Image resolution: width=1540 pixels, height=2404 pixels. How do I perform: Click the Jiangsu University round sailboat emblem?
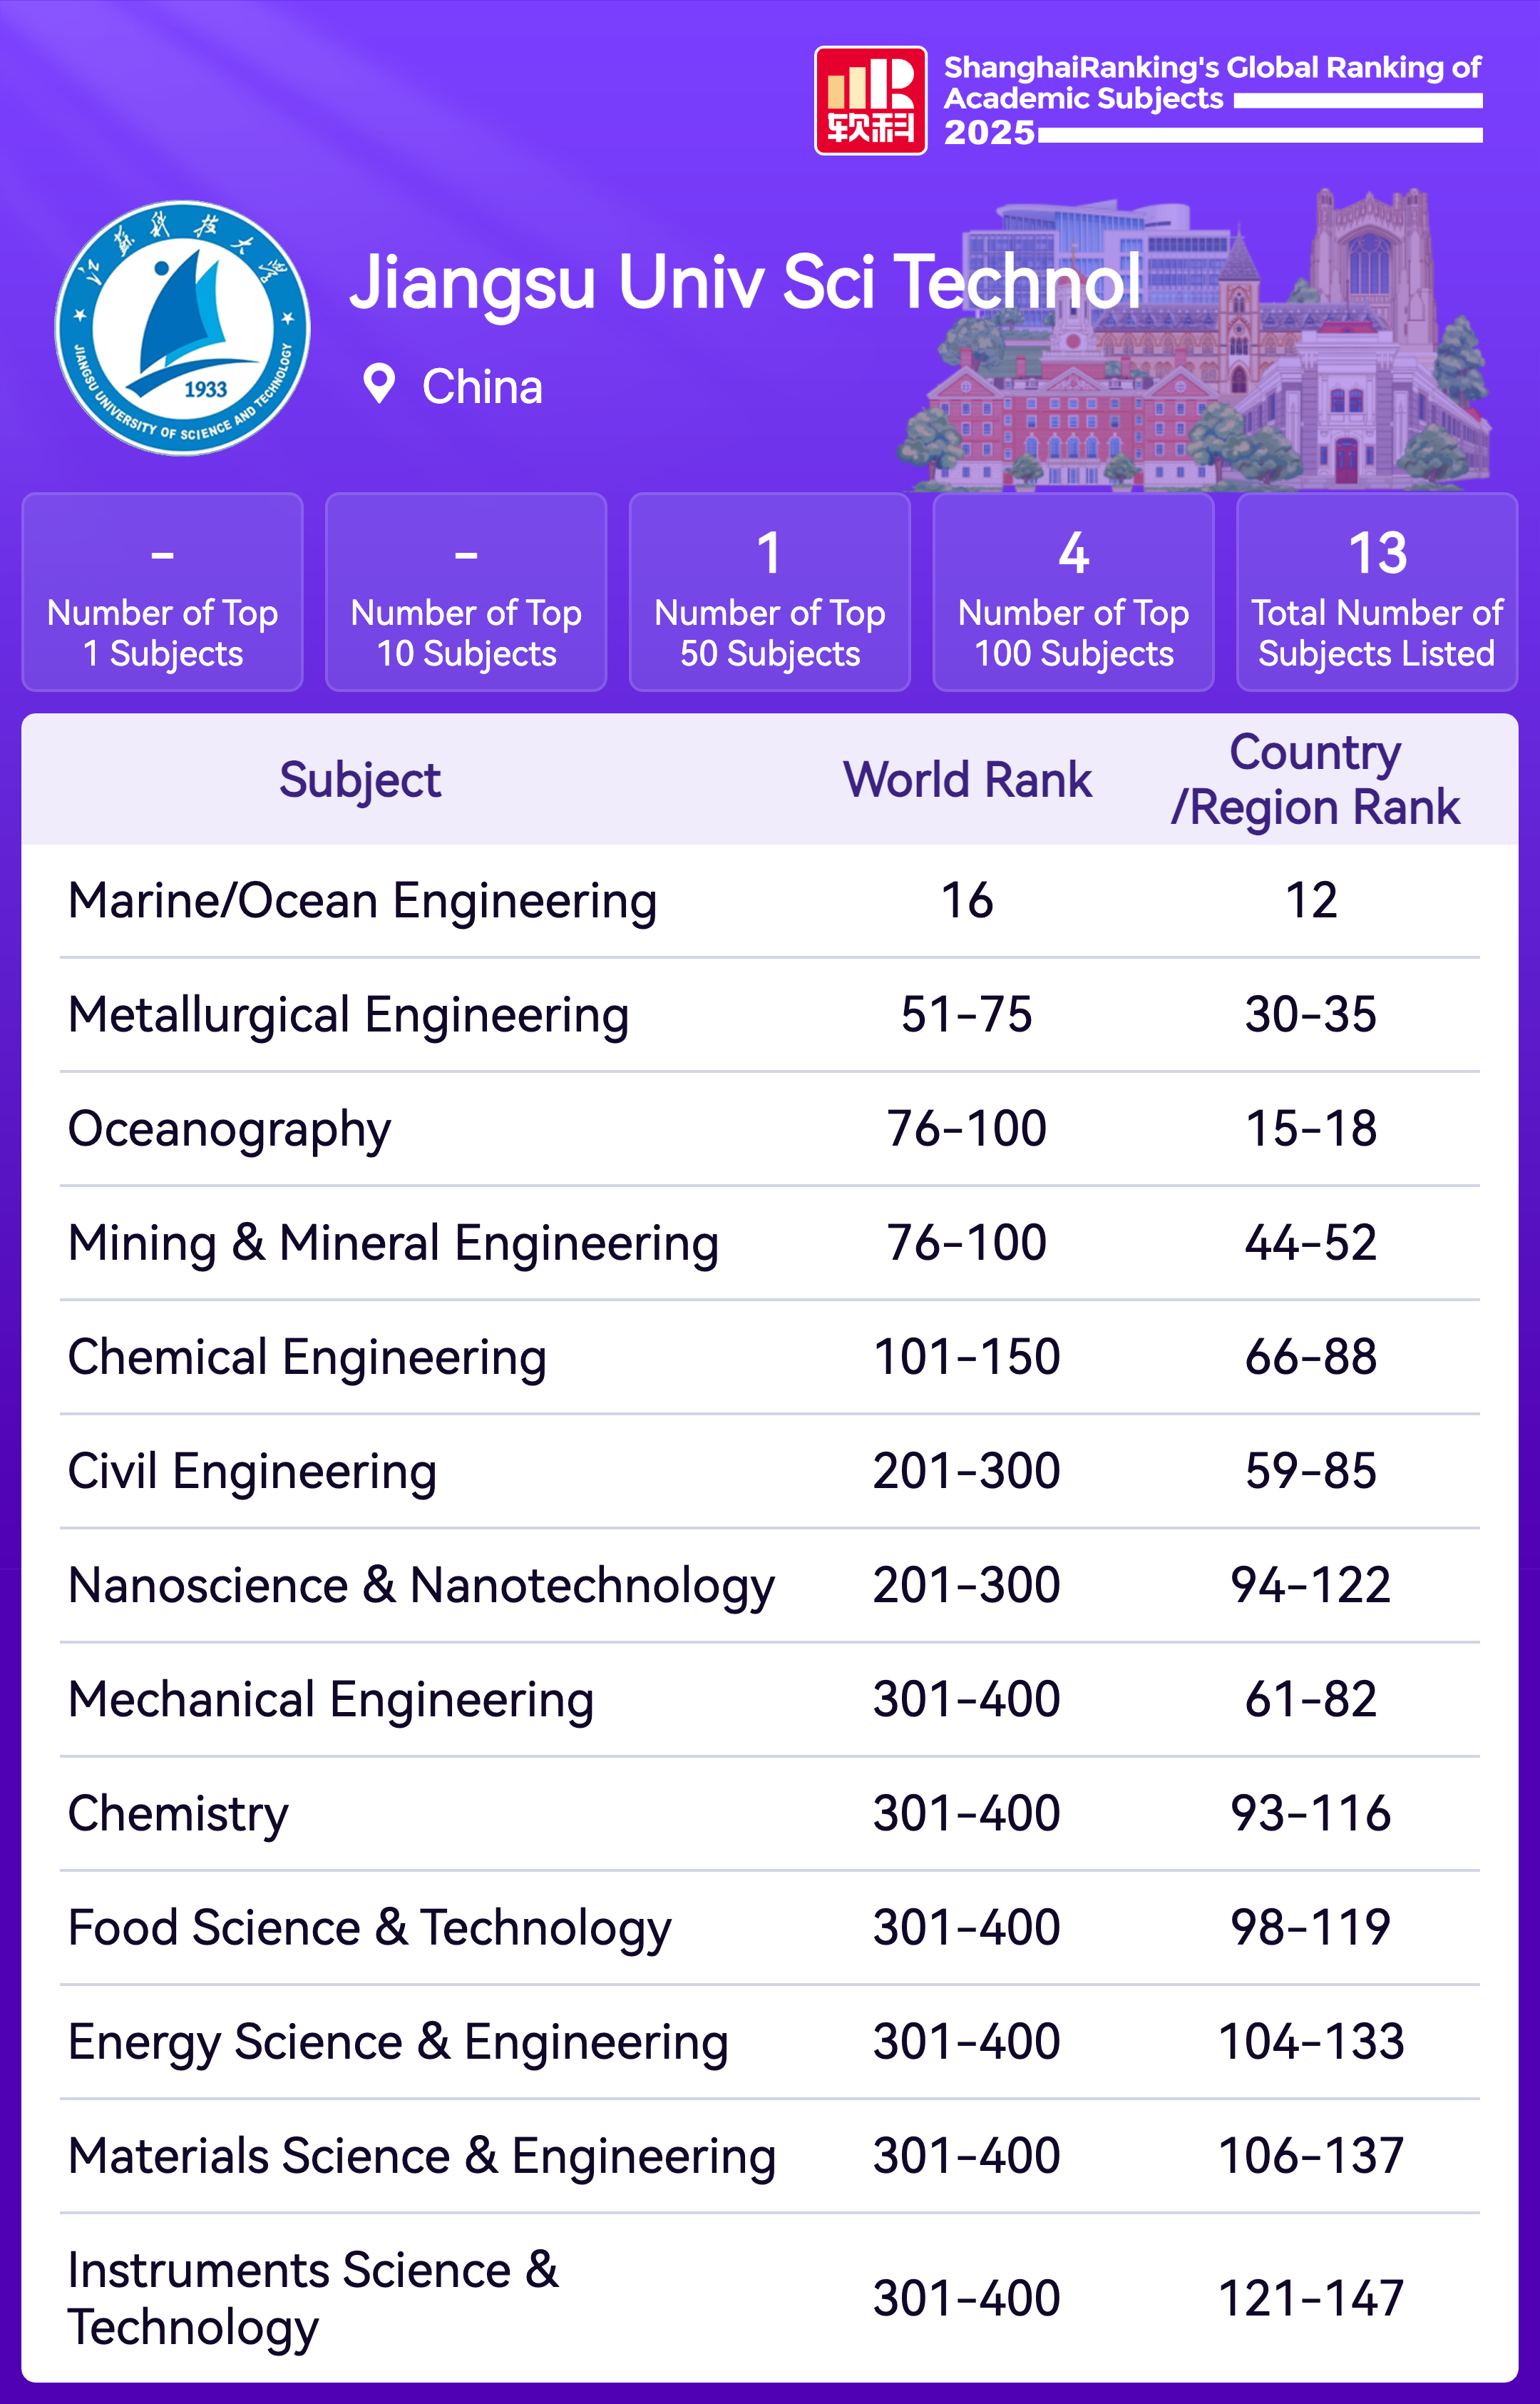pyautogui.click(x=183, y=328)
